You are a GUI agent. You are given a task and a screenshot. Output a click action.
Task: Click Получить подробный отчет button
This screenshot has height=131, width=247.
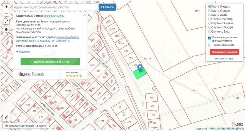[x=50, y=62]
